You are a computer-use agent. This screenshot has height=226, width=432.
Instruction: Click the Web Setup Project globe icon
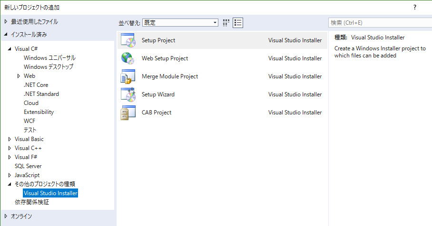128,58
